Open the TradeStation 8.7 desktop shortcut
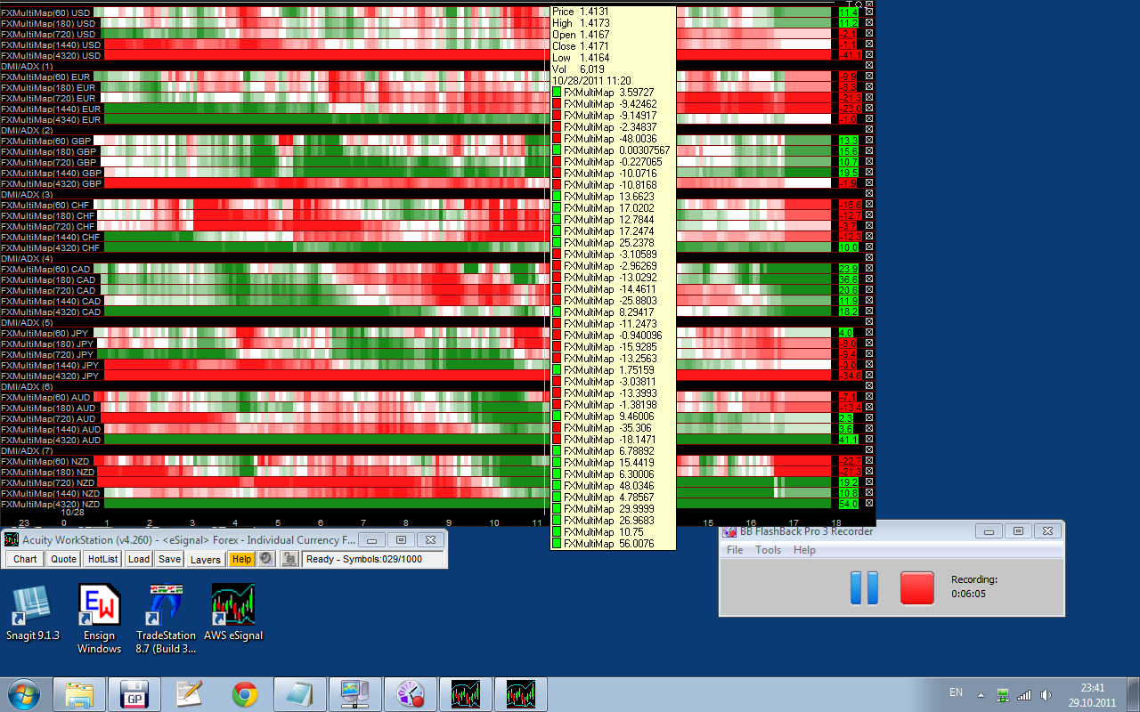 (x=166, y=607)
